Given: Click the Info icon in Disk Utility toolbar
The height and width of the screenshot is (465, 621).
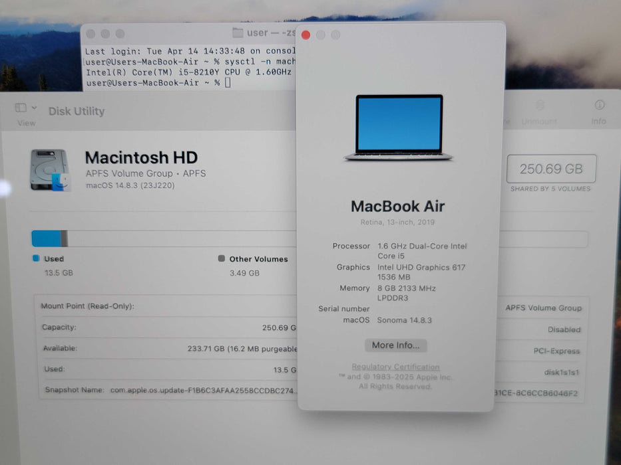Looking at the screenshot, I should [599, 105].
